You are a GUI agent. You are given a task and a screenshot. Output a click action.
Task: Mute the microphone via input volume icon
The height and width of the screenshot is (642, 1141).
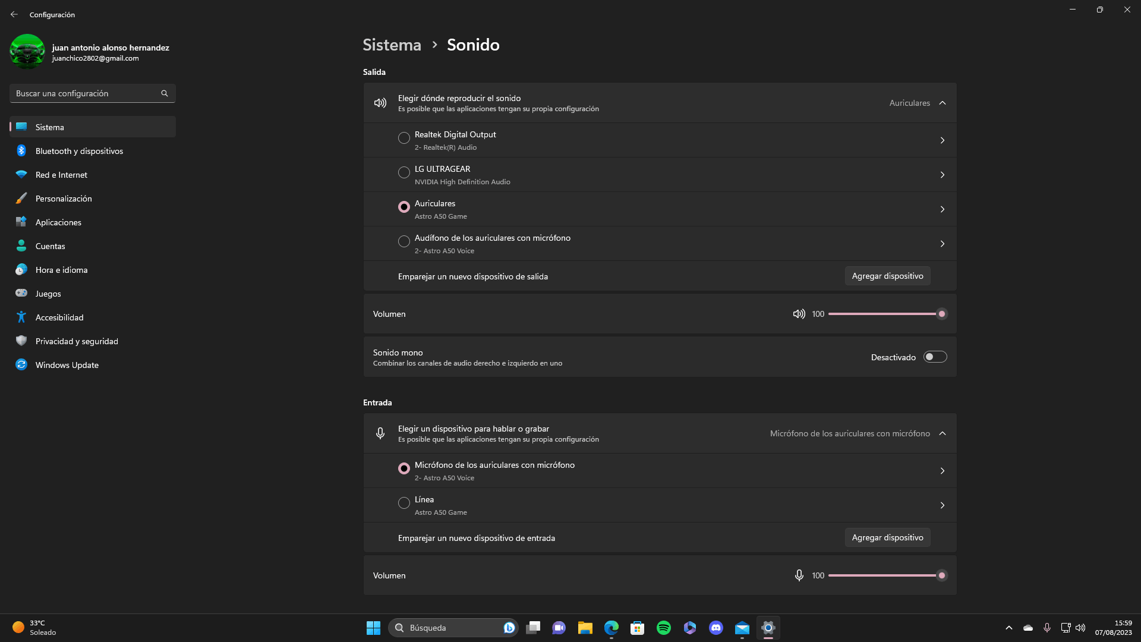pyautogui.click(x=799, y=575)
